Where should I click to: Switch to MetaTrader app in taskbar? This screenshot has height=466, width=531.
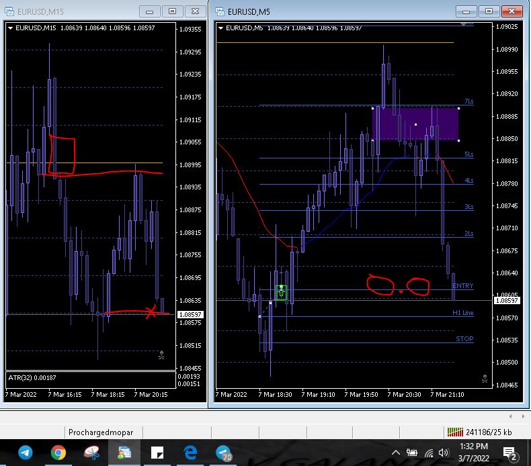coord(124,453)
